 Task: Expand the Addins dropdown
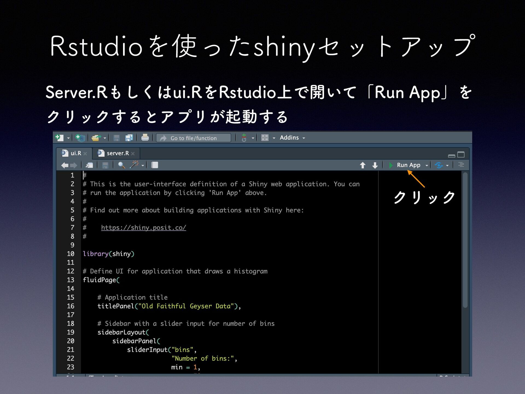pyautogui.click(x=292, y=138)
